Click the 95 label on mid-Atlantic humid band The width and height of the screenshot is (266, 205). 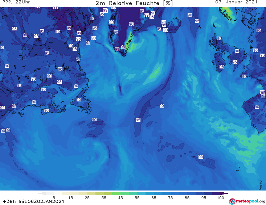pyautogui.click(x=138, y=120)
